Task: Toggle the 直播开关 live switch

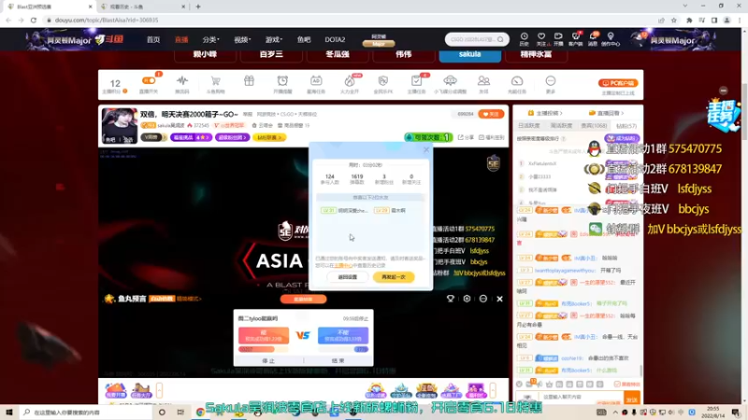Action: [149, 80]
